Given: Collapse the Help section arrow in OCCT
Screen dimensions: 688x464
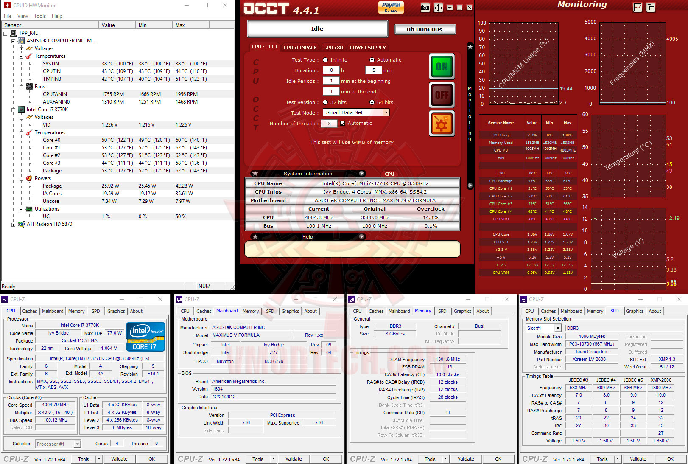Looking at the screenshot, I should (361, 236).
